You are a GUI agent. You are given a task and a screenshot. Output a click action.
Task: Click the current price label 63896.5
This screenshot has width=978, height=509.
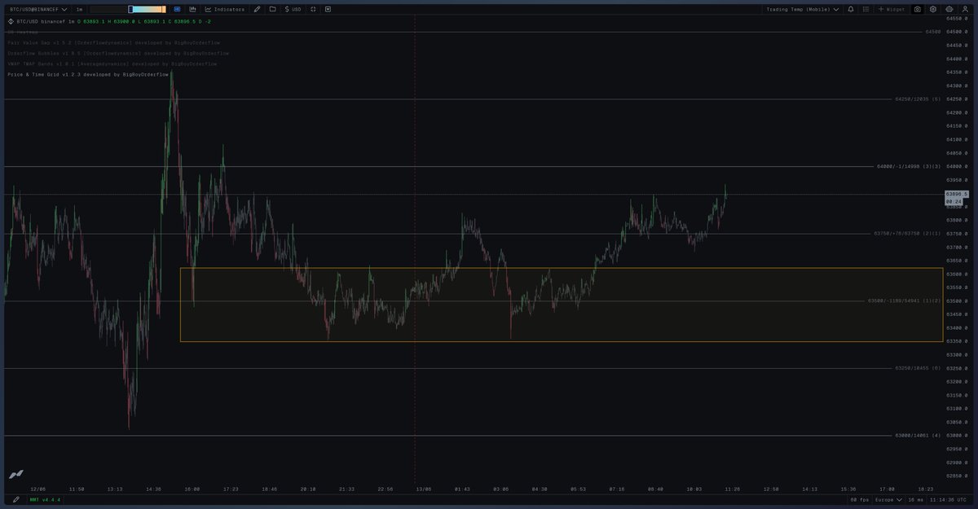(956, 194)
